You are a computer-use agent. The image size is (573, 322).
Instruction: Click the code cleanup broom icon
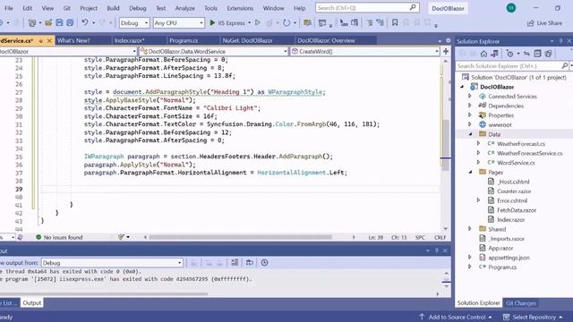point(122,237)
